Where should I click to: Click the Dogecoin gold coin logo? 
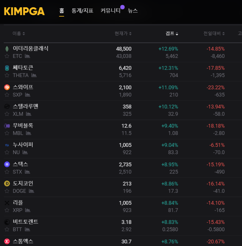pyautogui.click(x=7, y=183)
